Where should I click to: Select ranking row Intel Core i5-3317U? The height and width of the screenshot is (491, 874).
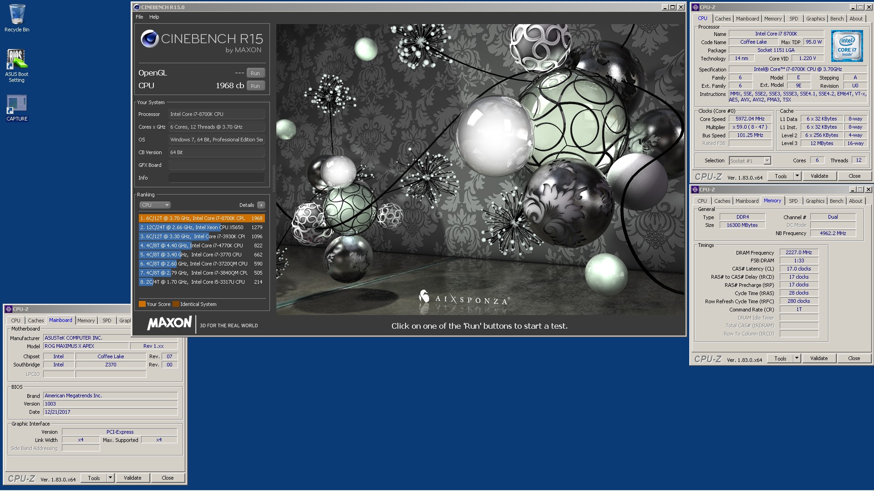pos(202,282)
